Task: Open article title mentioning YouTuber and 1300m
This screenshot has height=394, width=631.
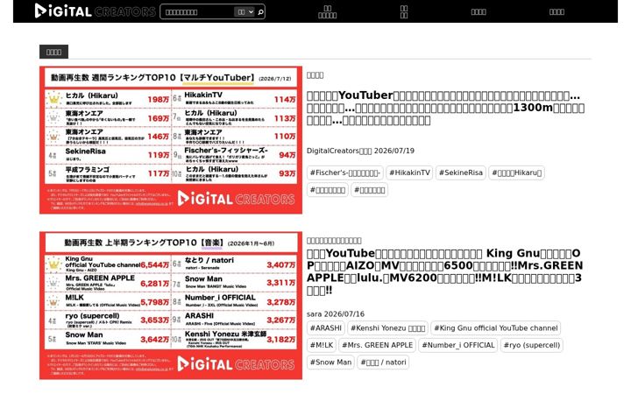Action: click(445, 108)
